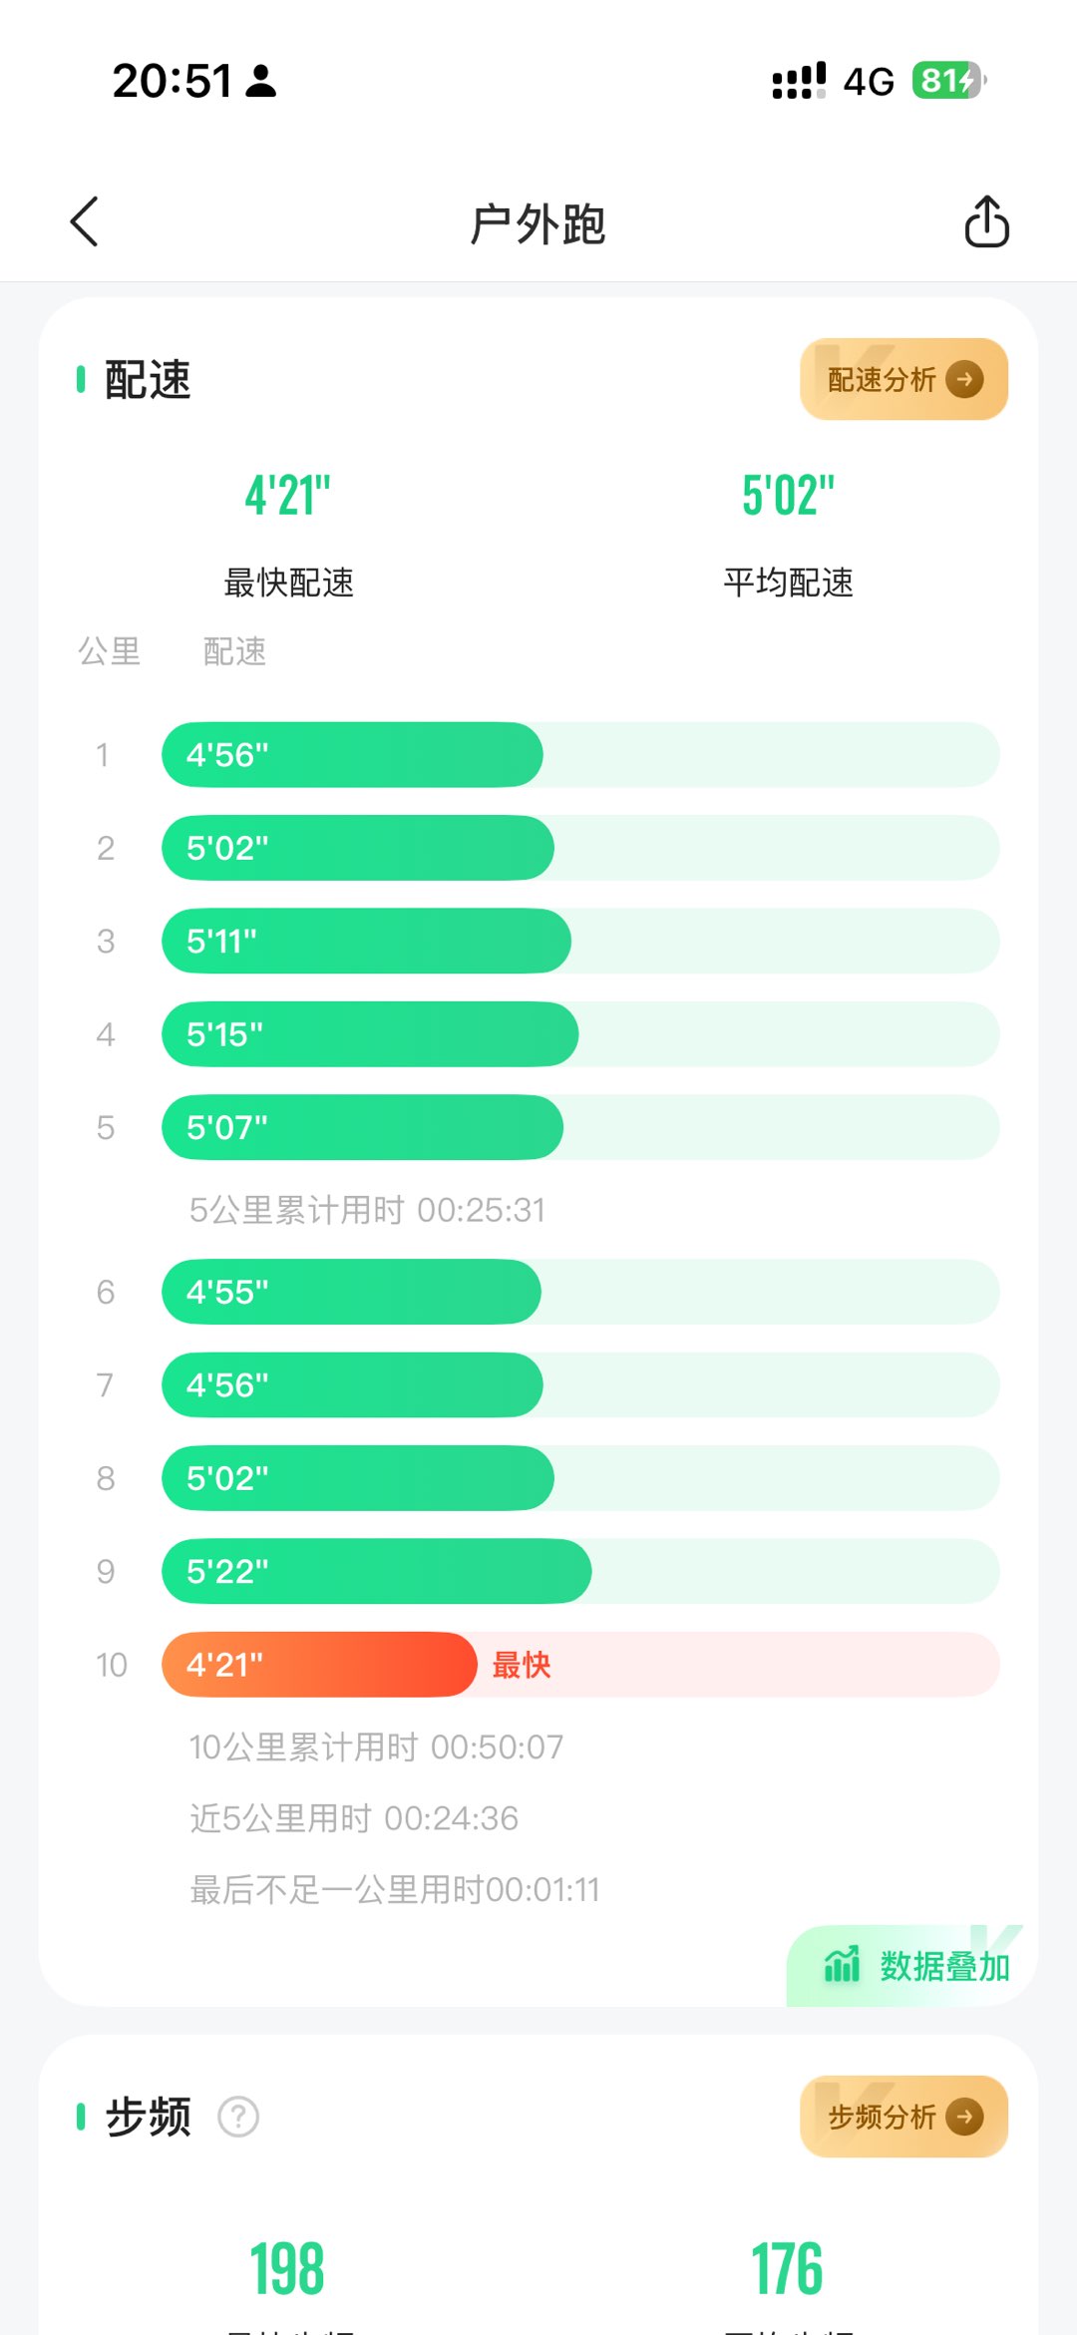Select the fastest kilometer 10 bar 4'21"
This screenshot has width=1077, height=2335.
coord(319,1665)
